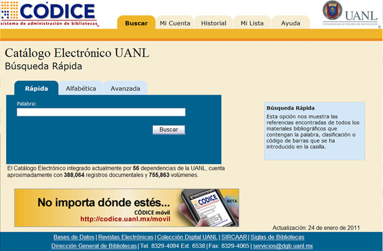383x251 pixels.
Task: Choose the Avanzada search tab
Action: click(x=125, y=89)
